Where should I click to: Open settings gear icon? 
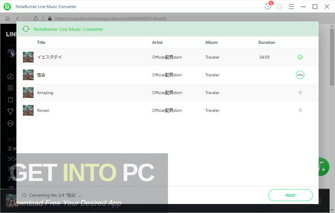[279, 7]
